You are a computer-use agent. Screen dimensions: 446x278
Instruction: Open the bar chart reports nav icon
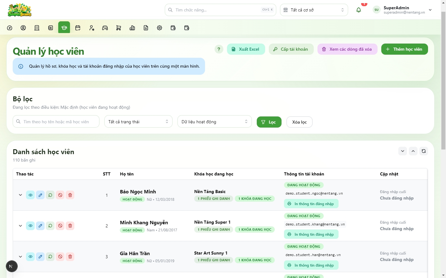[132, 28]
